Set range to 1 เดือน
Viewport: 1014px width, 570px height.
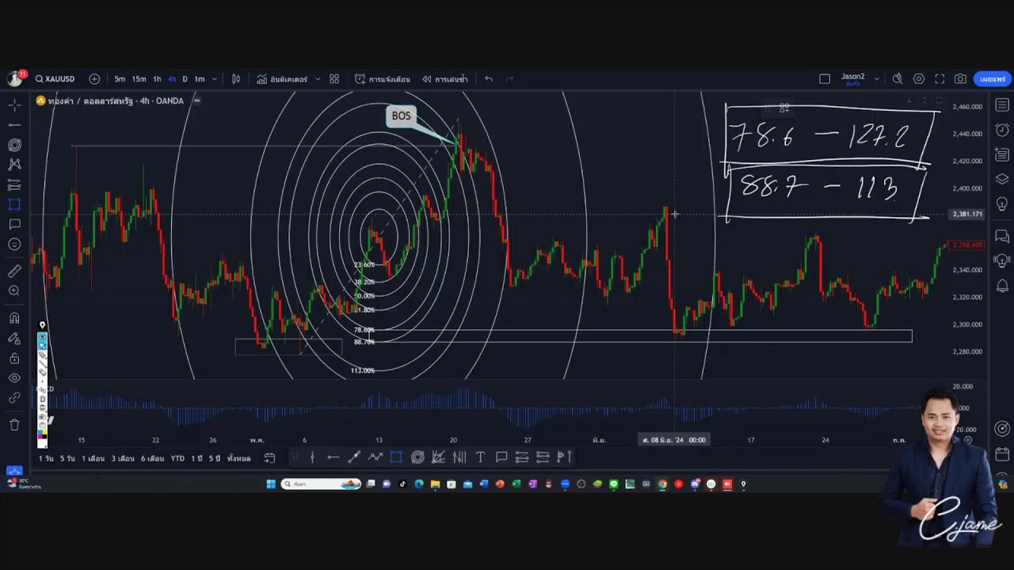click(93, 458)
